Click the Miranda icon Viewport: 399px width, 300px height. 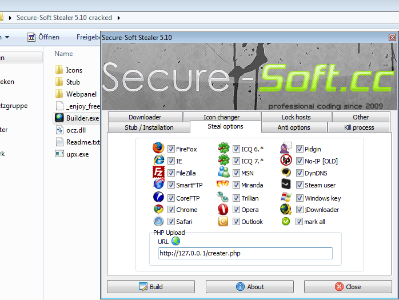click(222, 184)
